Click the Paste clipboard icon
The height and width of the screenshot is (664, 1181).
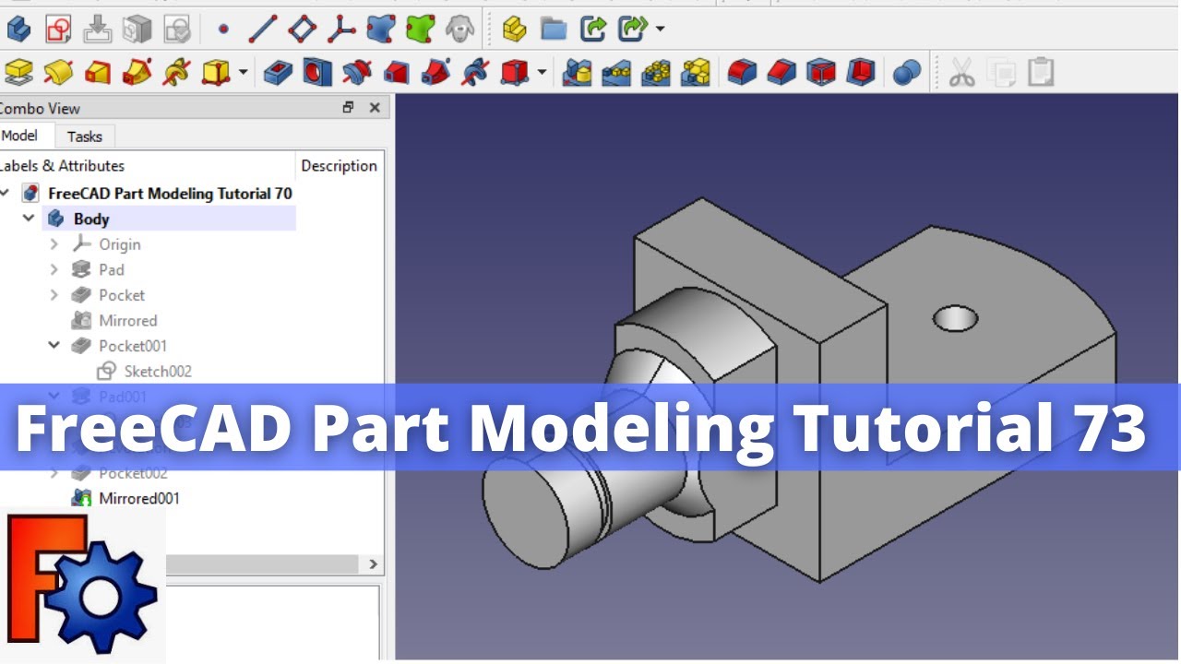coord(1041,72)
